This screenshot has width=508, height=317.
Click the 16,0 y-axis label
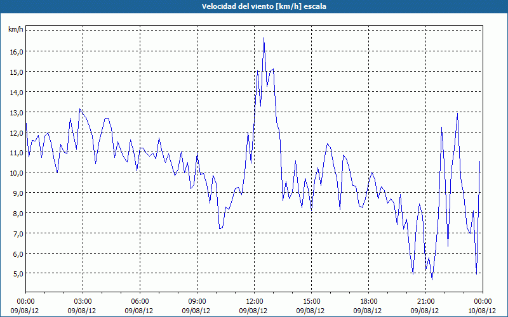tap(17, 52)
